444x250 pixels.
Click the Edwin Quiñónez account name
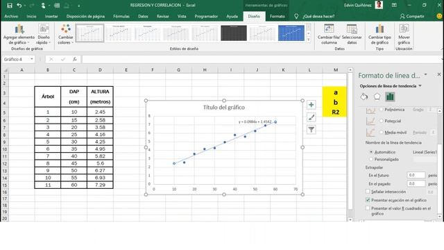click(358, 6)
